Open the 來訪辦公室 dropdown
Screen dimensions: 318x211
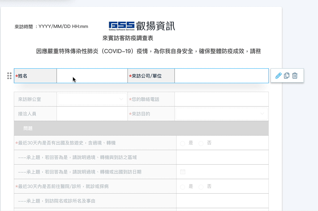pyautogui.click(x=92, y=99)
